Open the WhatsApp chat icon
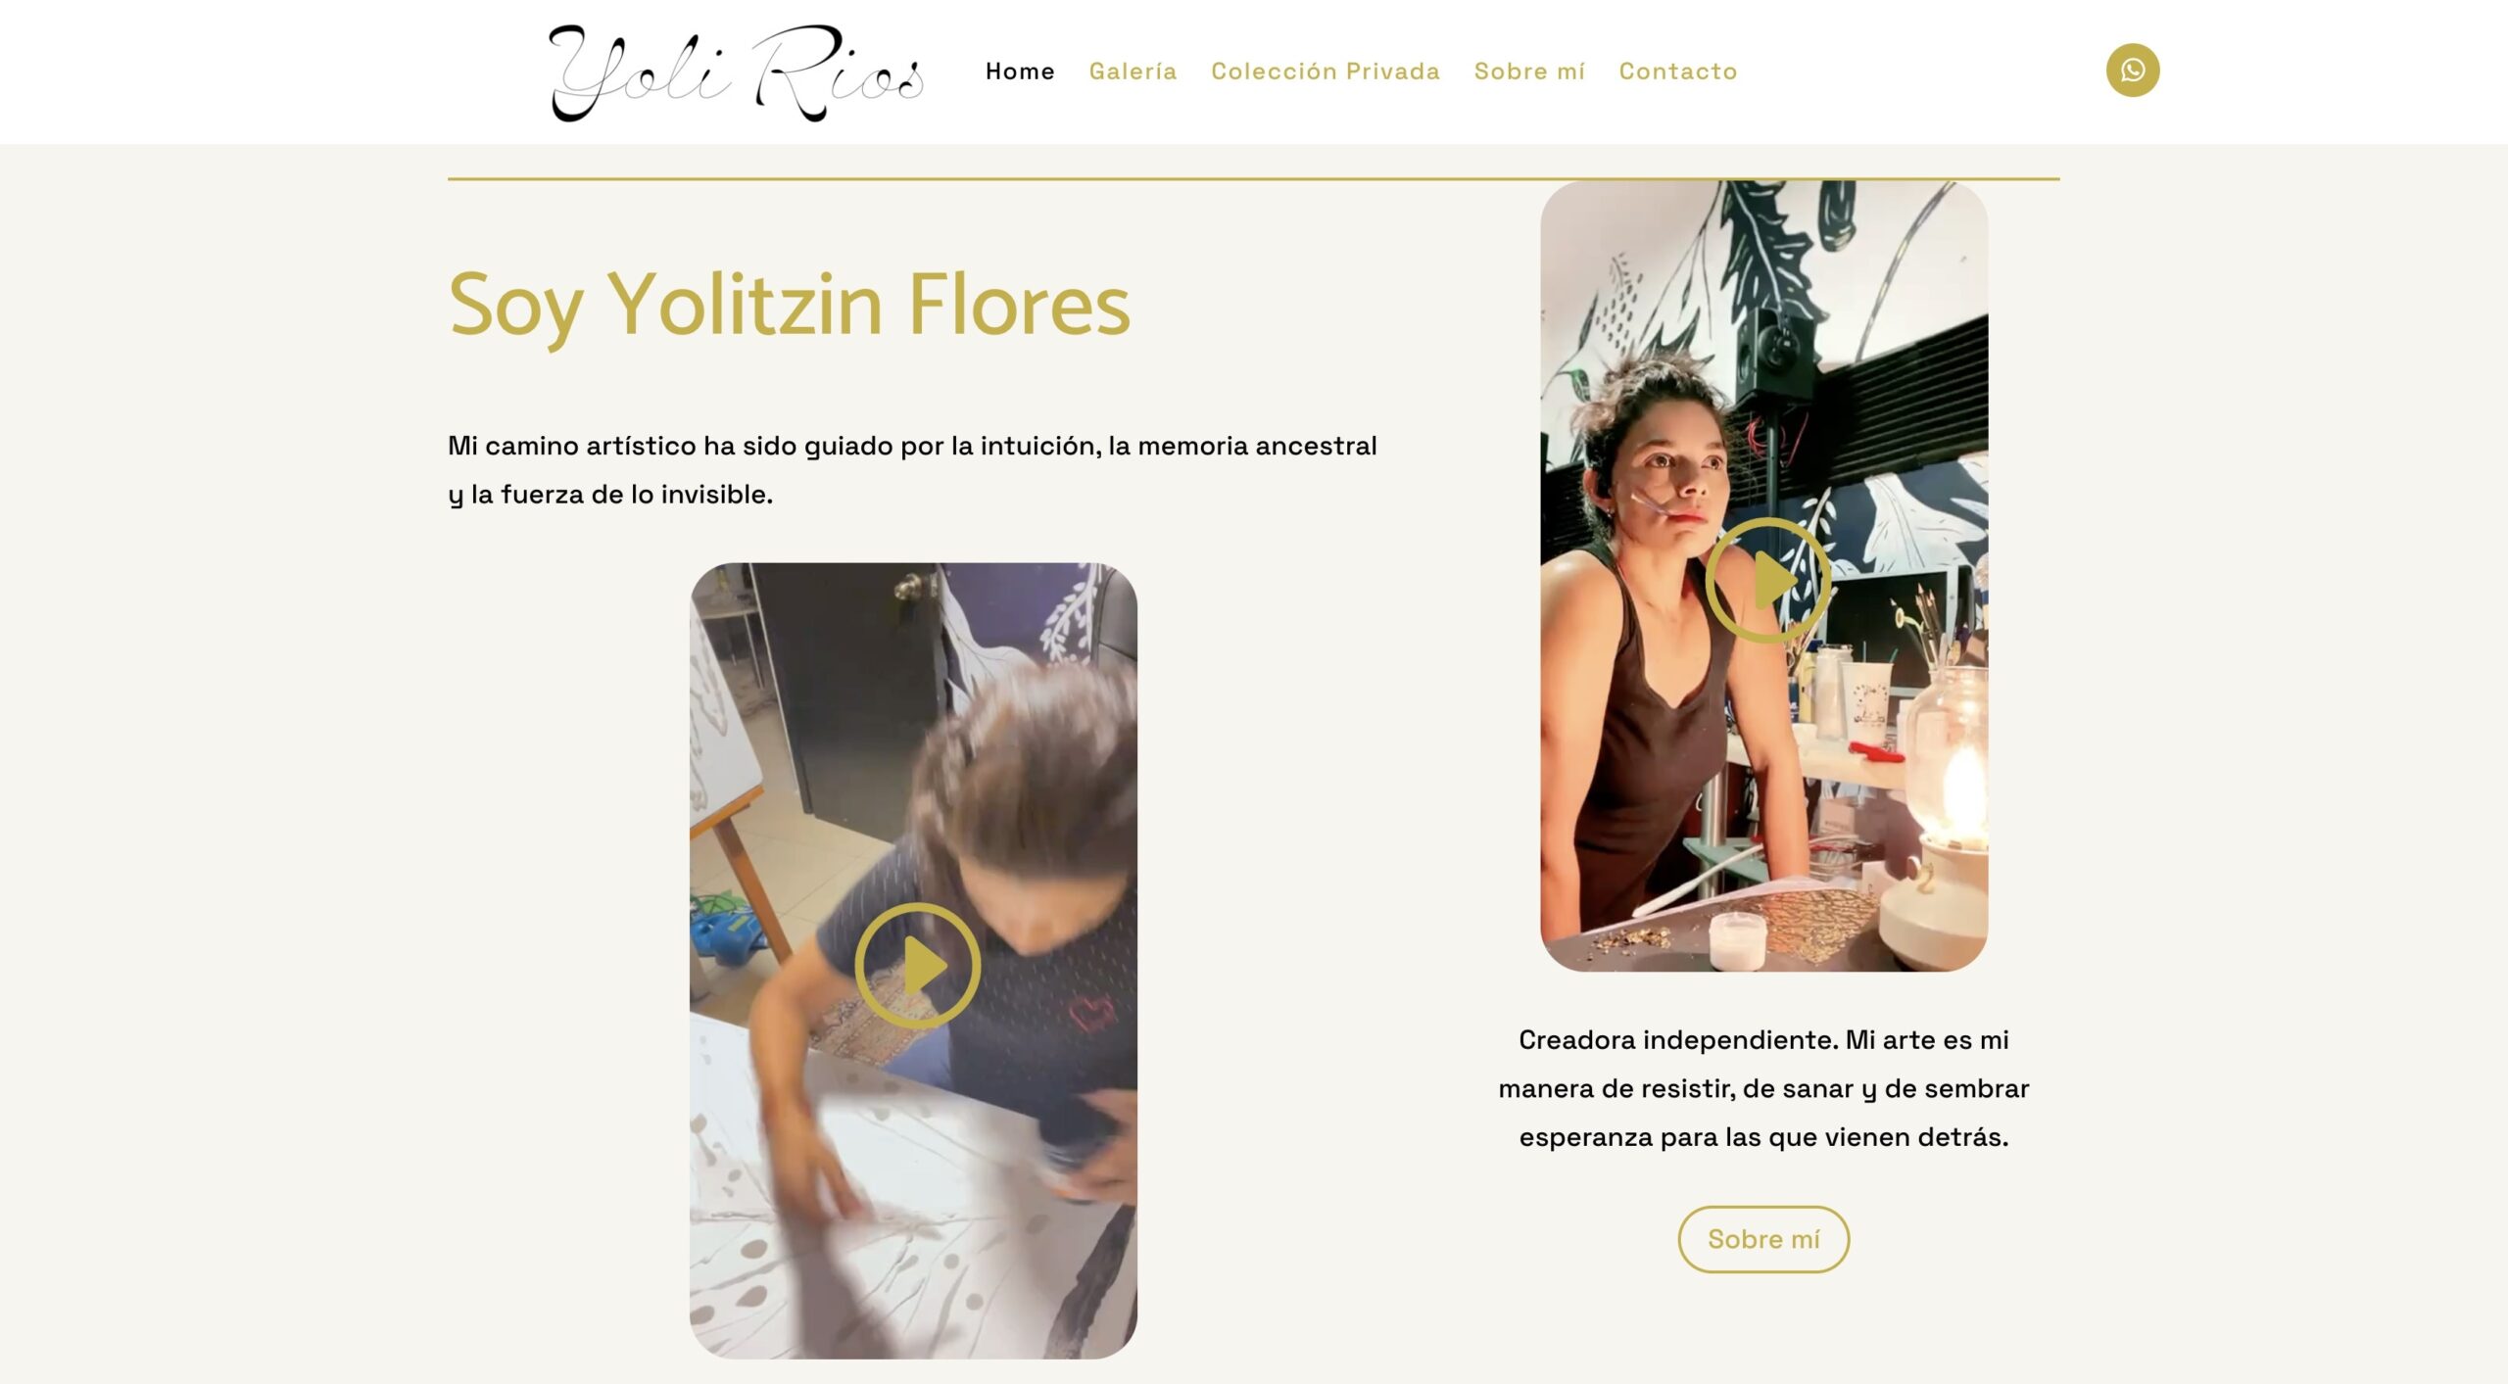This screenshot has width=2508, height=1384. tap(2132, 71)
